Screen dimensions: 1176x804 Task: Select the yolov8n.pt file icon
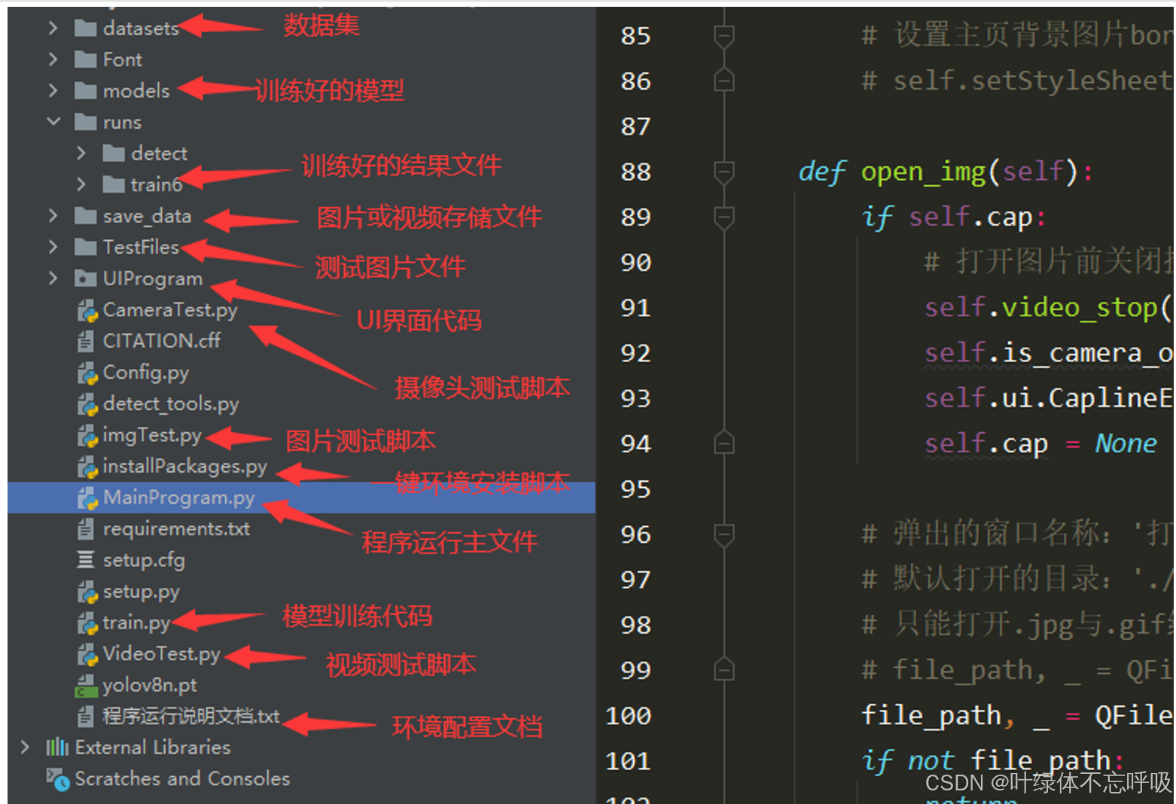(85, 685)
